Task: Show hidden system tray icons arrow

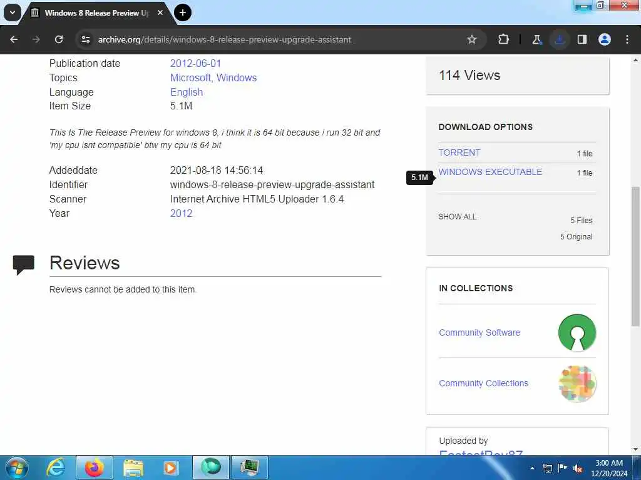Action: pyautogui.click(x=532, y=468)
